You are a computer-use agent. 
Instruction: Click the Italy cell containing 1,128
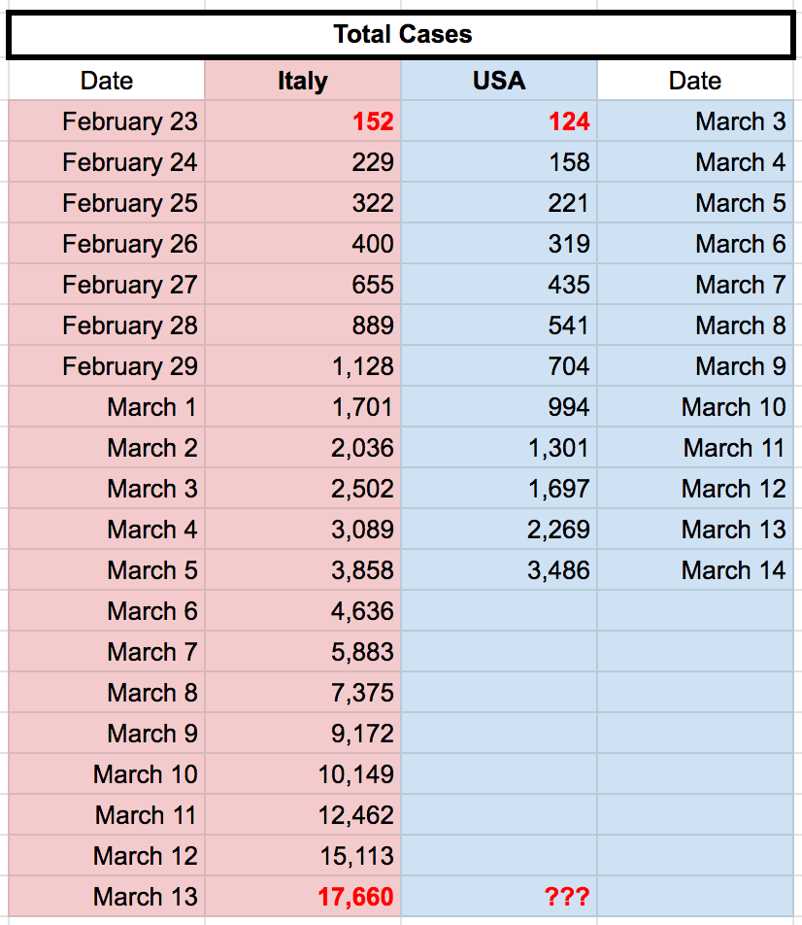click(x=303, y=365)
